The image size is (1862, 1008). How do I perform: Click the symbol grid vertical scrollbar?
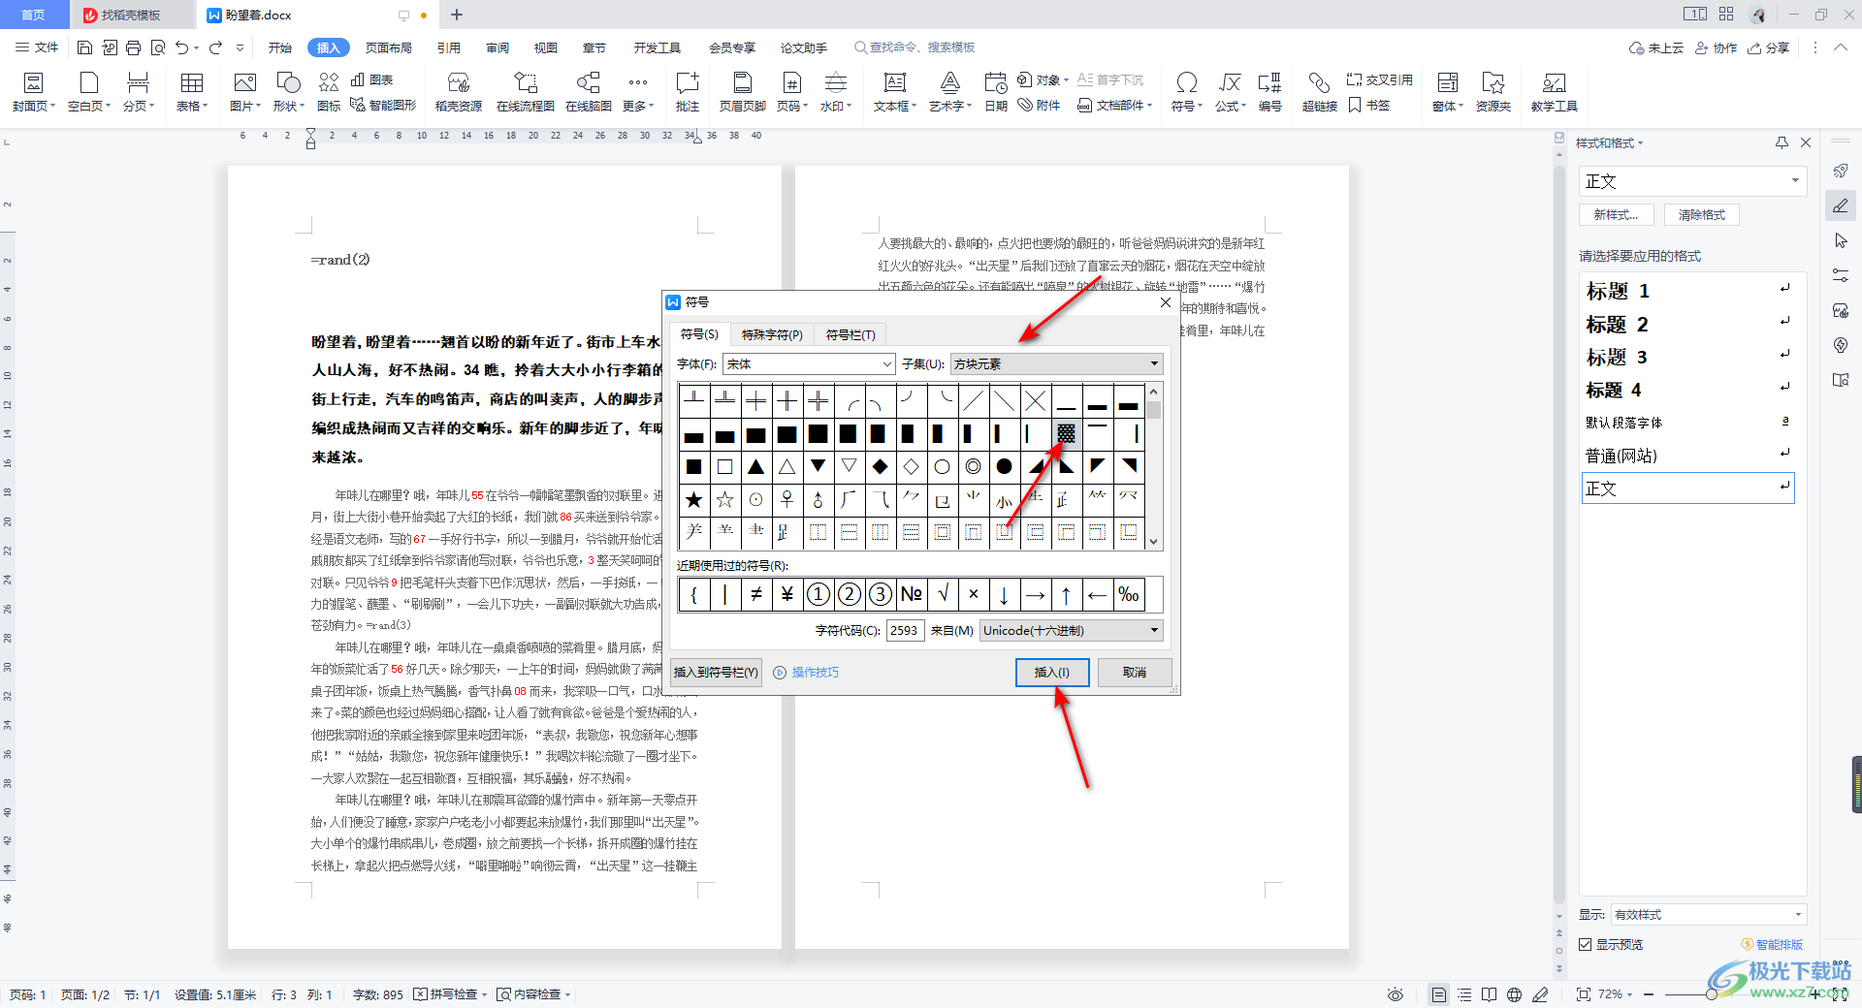(x=1153, y=465)
